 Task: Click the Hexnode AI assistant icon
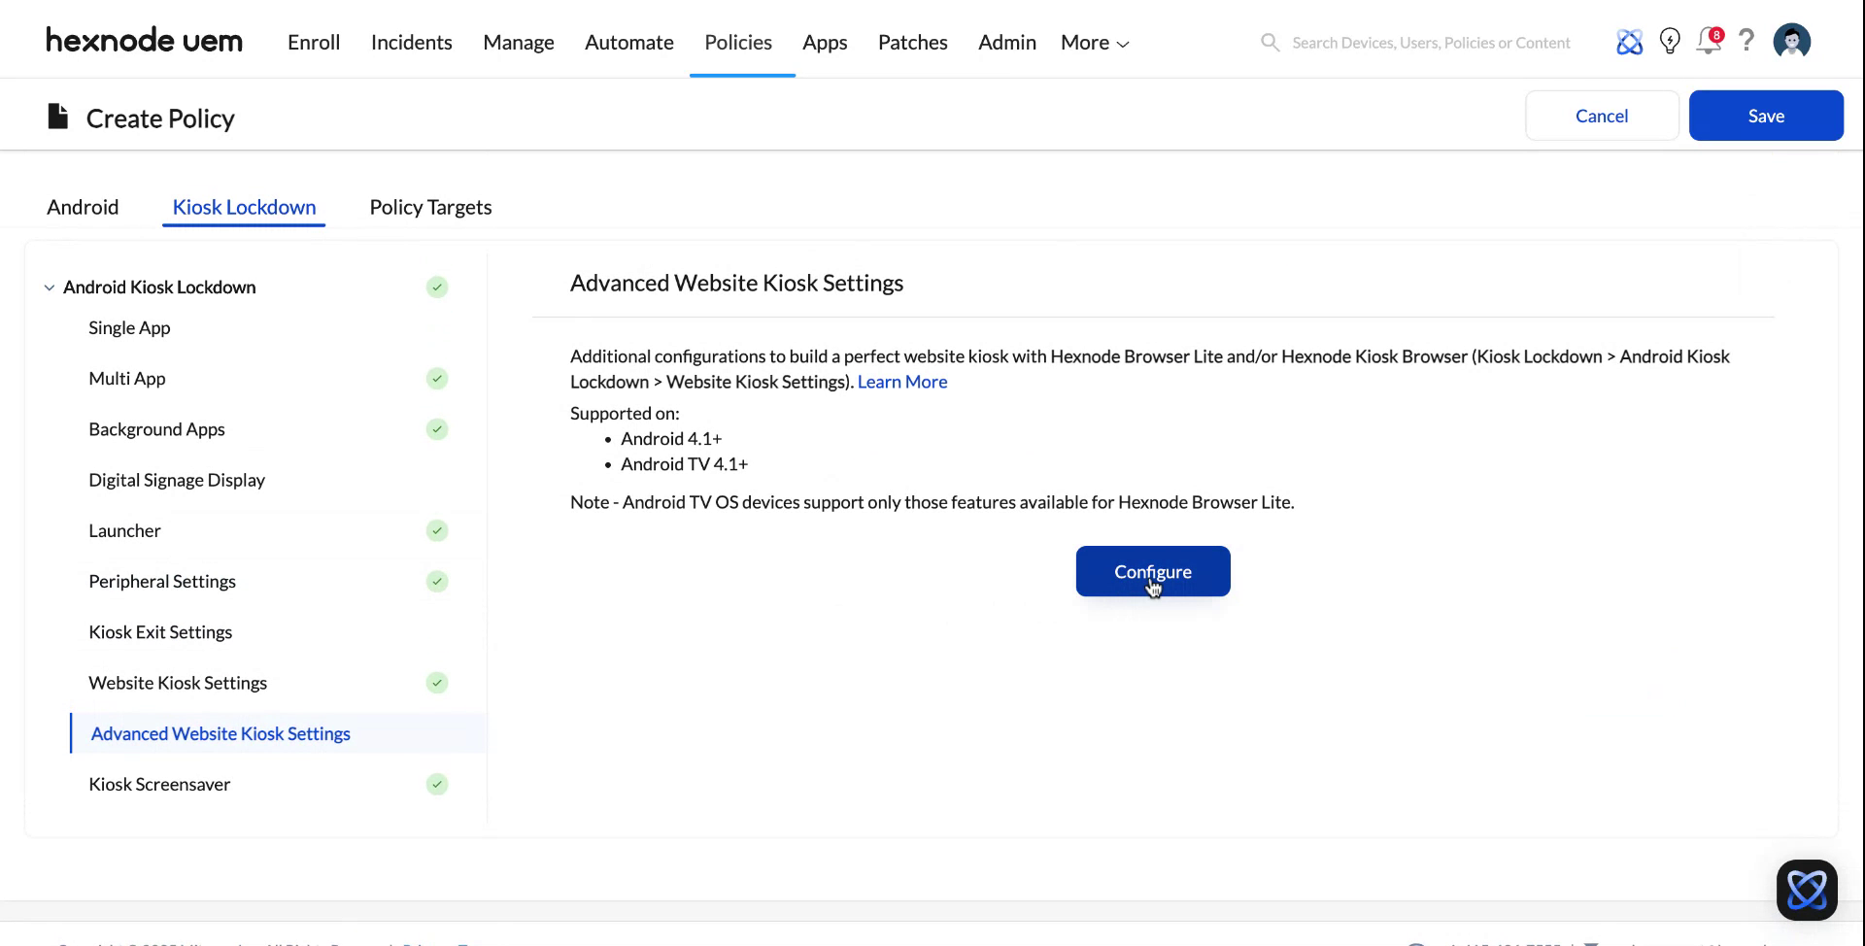click(x=1630, y=42)
